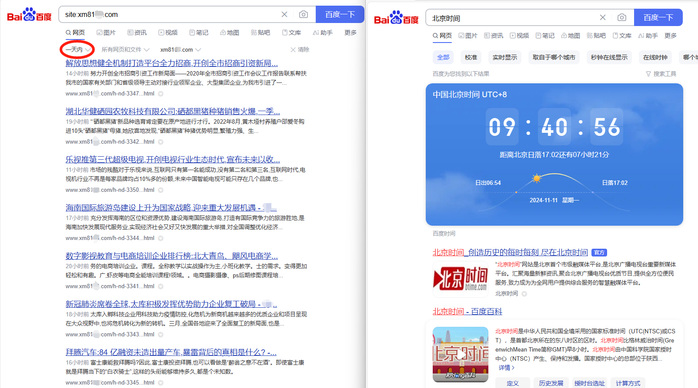Open the left Baidu logo homepage

29,15
